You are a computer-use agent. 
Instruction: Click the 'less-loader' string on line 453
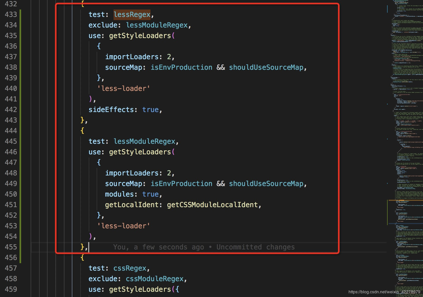click(x=124, y=226)
